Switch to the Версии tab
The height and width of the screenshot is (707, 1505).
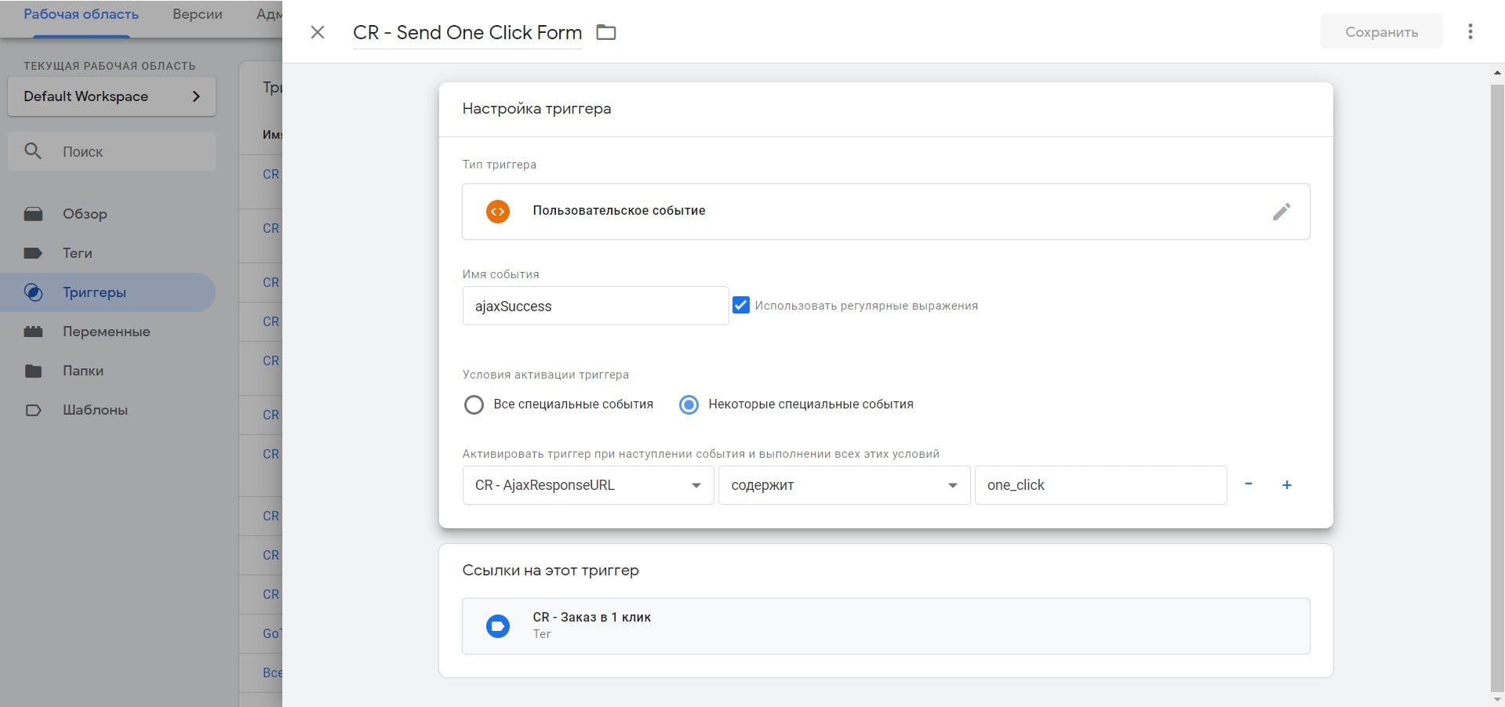tap(197, 14)
